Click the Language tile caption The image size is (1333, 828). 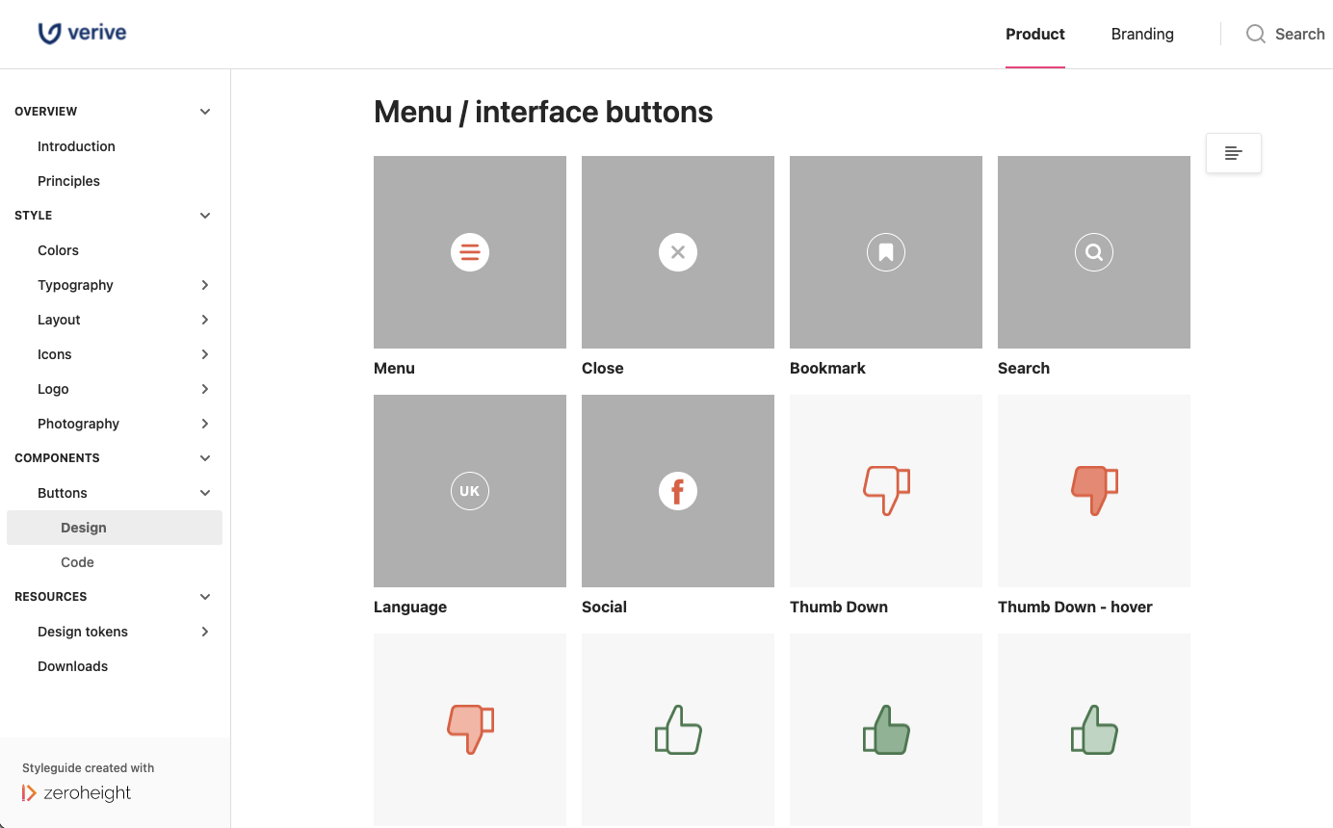tap(410, 607)
